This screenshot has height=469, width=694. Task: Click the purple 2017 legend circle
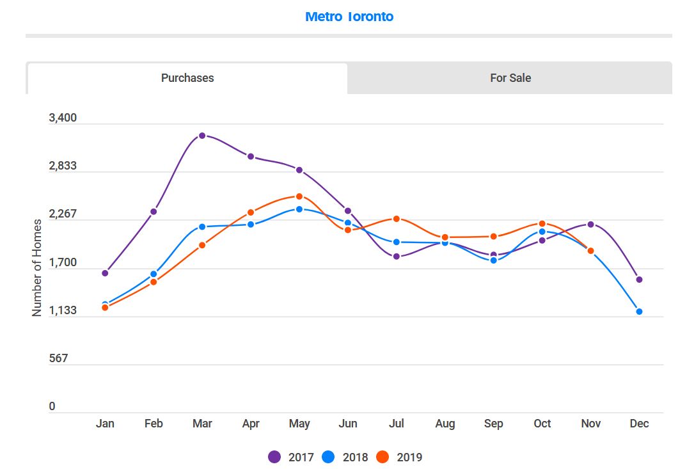tap(274, 457)
